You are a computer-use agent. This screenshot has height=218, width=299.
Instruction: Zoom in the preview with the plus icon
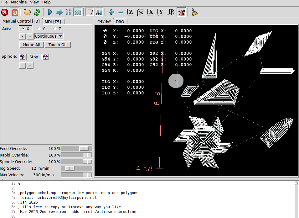tap(111, 12)
